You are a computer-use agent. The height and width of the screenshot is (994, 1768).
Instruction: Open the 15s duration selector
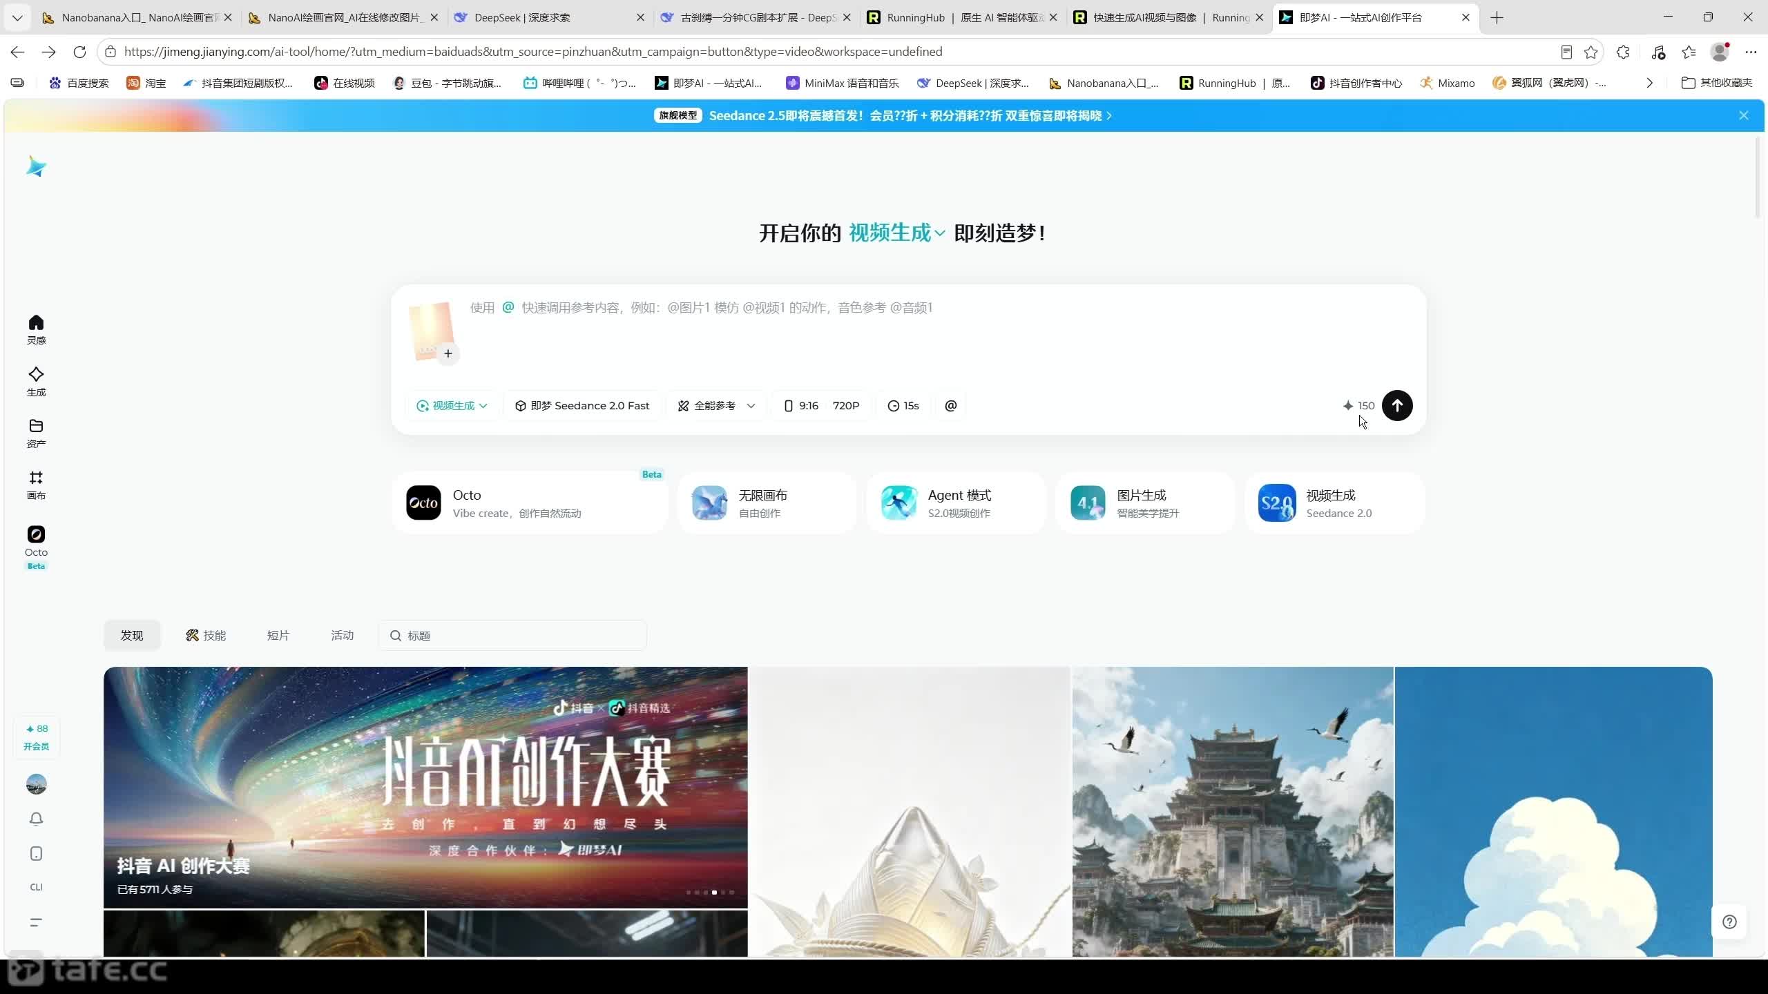(x=903, y=405)
